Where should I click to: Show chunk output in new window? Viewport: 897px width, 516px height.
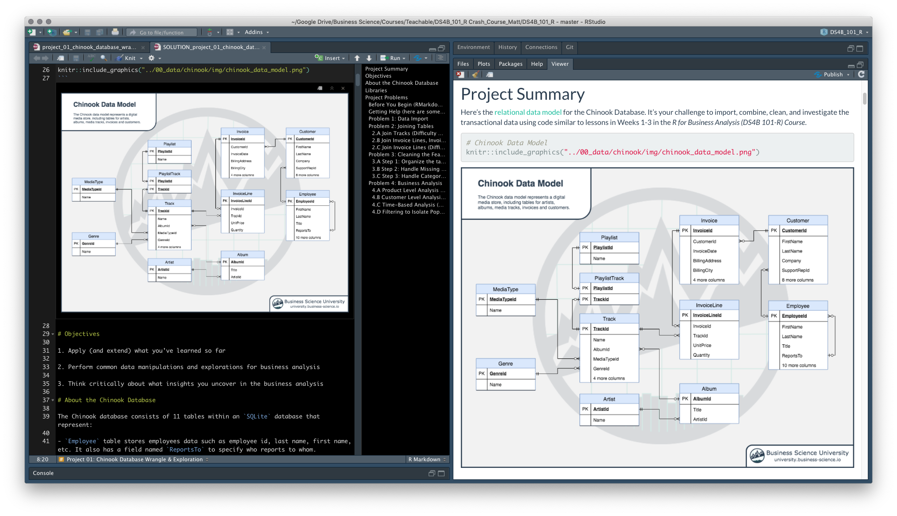(x=320, y=88)
